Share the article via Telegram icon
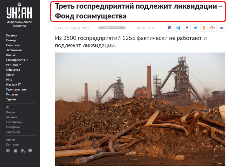 pos(178,28)
